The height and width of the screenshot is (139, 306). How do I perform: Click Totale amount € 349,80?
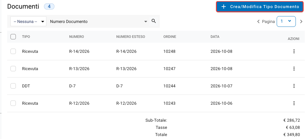tap(292, 135)
